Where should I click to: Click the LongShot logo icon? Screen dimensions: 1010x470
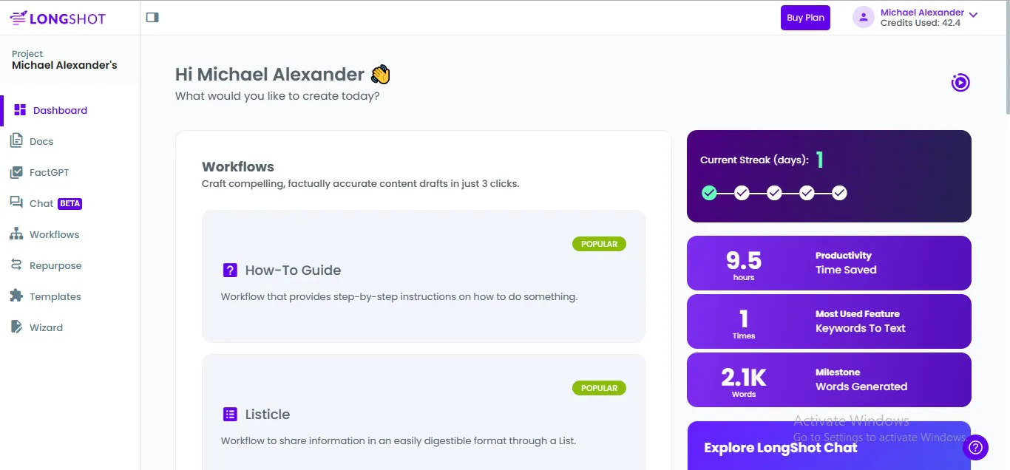coord(18,18)
